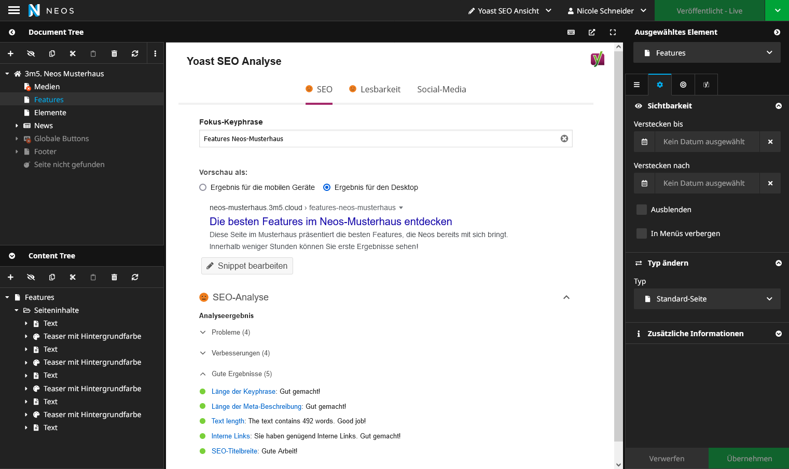Click the Verwerfen button
The image size is (789, 469).
coord(667,459)
